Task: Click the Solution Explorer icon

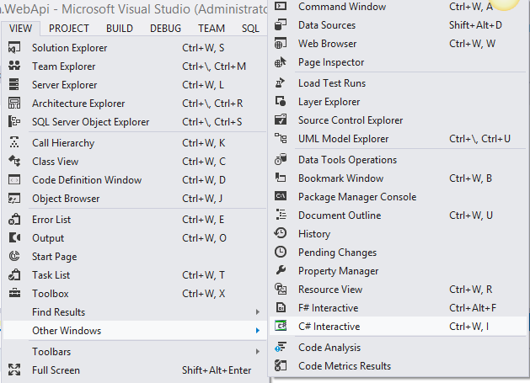Action: pos(14,48)
